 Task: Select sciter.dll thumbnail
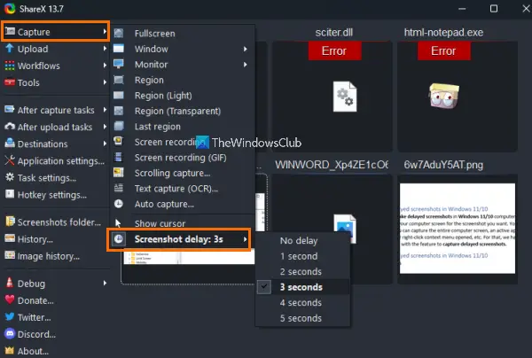(x=332, y=97)
